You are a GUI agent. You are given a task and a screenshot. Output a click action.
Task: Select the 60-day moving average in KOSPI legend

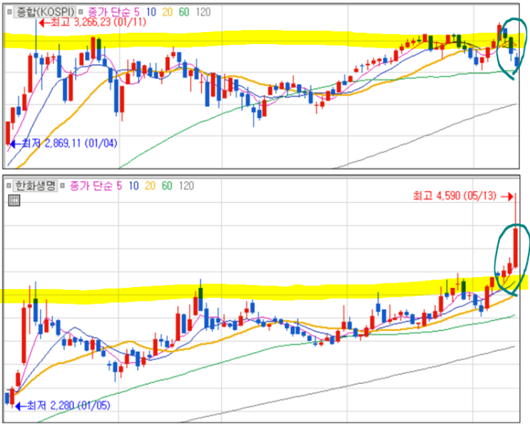(x=184, y=12)
